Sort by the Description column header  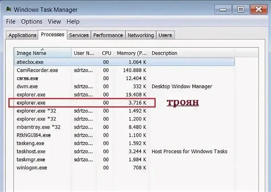192,53
